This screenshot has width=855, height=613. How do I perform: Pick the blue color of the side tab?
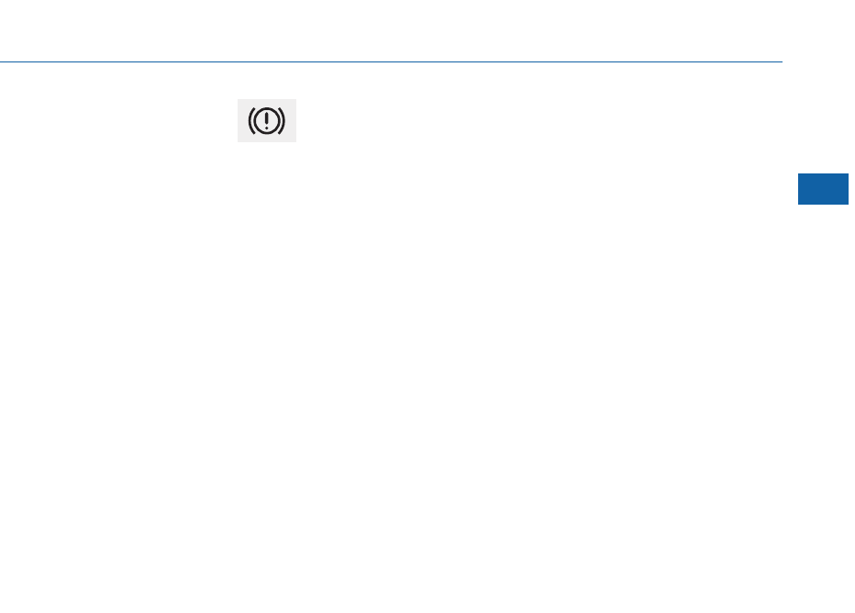pyautogui.click(x=824, y=189)
